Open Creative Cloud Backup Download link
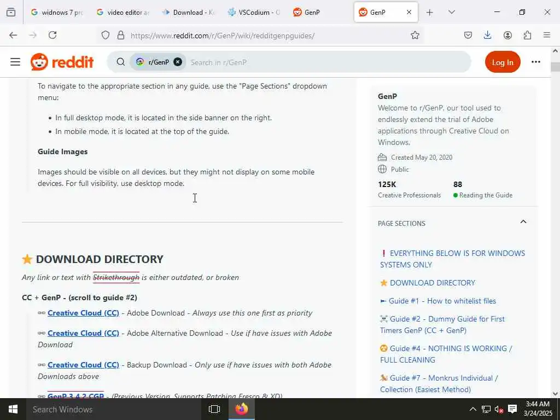The image size is (560, 420). [83, 365]
